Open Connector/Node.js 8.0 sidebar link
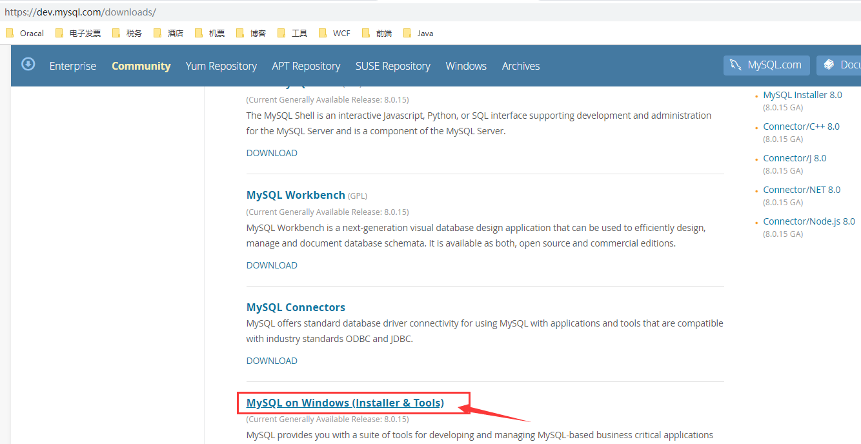 [809, 221]
